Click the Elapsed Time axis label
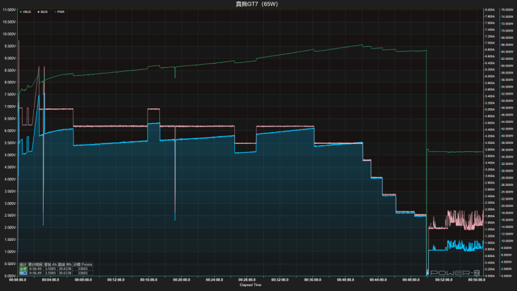Image resolution: width=517 pixels, height=291 pixels. click(x=250, y=285)
